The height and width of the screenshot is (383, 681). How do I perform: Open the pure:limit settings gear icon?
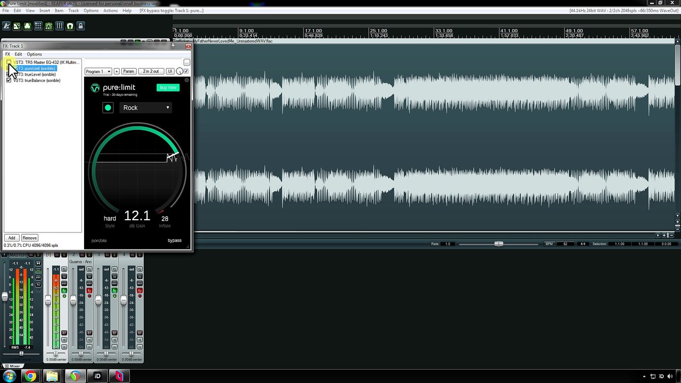coord(187,80)
